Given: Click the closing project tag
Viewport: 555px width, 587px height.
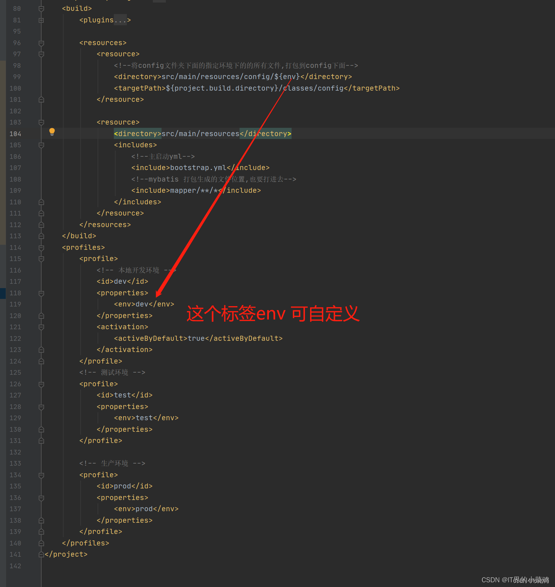Looking at the screenshot, I should (66, 555).
